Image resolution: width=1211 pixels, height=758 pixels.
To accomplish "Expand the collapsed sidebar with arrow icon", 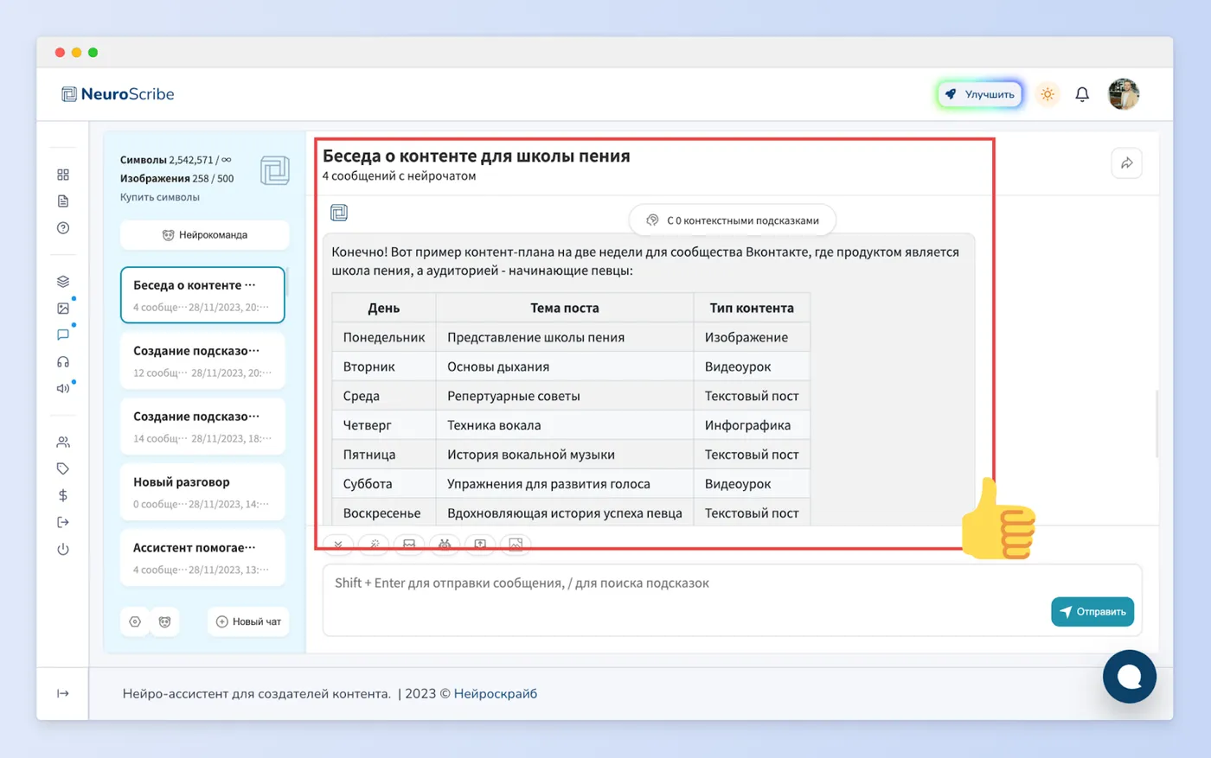I will pos(63,693).
